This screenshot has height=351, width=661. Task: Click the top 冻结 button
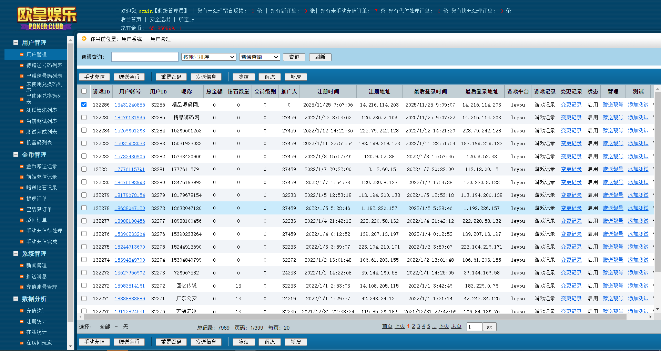pos(243,77)
